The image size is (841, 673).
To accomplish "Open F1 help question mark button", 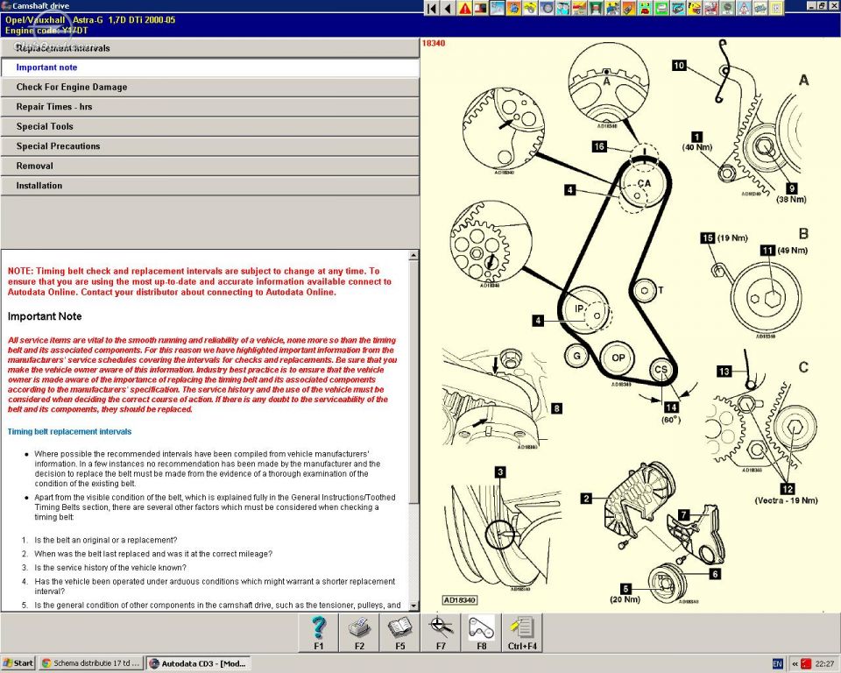I will pos(319,634).
